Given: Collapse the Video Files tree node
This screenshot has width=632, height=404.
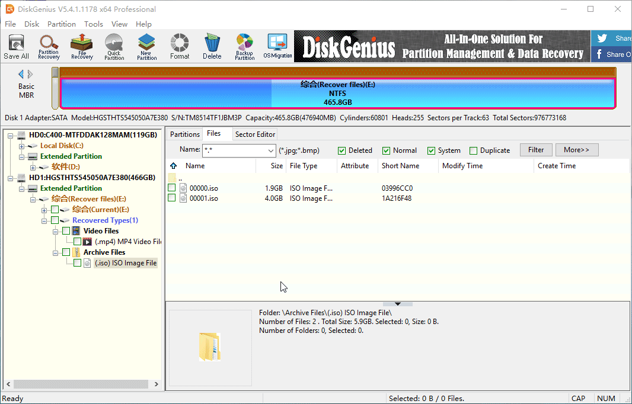Looking at the screenshot, I should (x=55, y=231).
